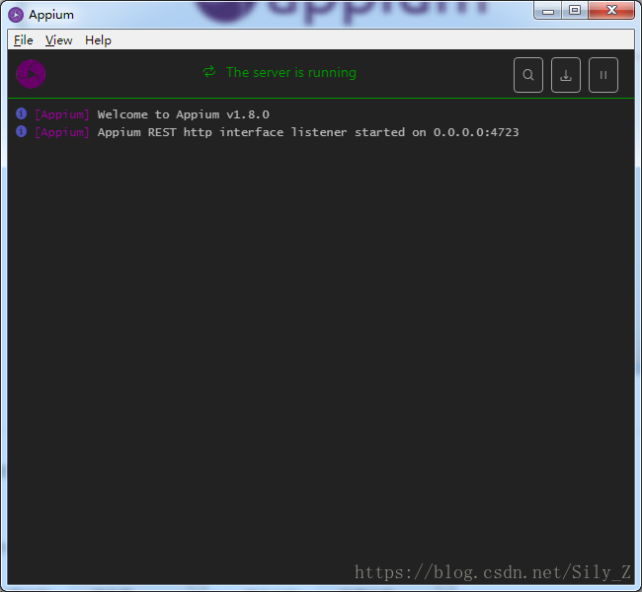
Task: Click the server running refresh arrows icon
Action: 209,72
